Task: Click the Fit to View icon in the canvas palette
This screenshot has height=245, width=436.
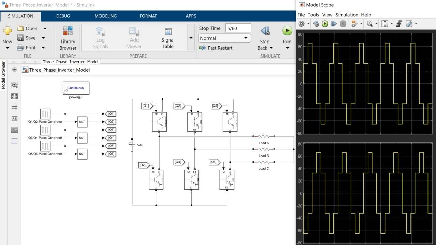Action: tap(14, 96)
